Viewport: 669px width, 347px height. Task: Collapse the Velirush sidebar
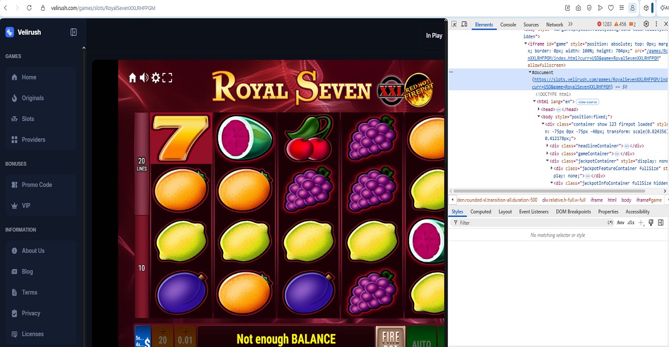pos(74,32)
